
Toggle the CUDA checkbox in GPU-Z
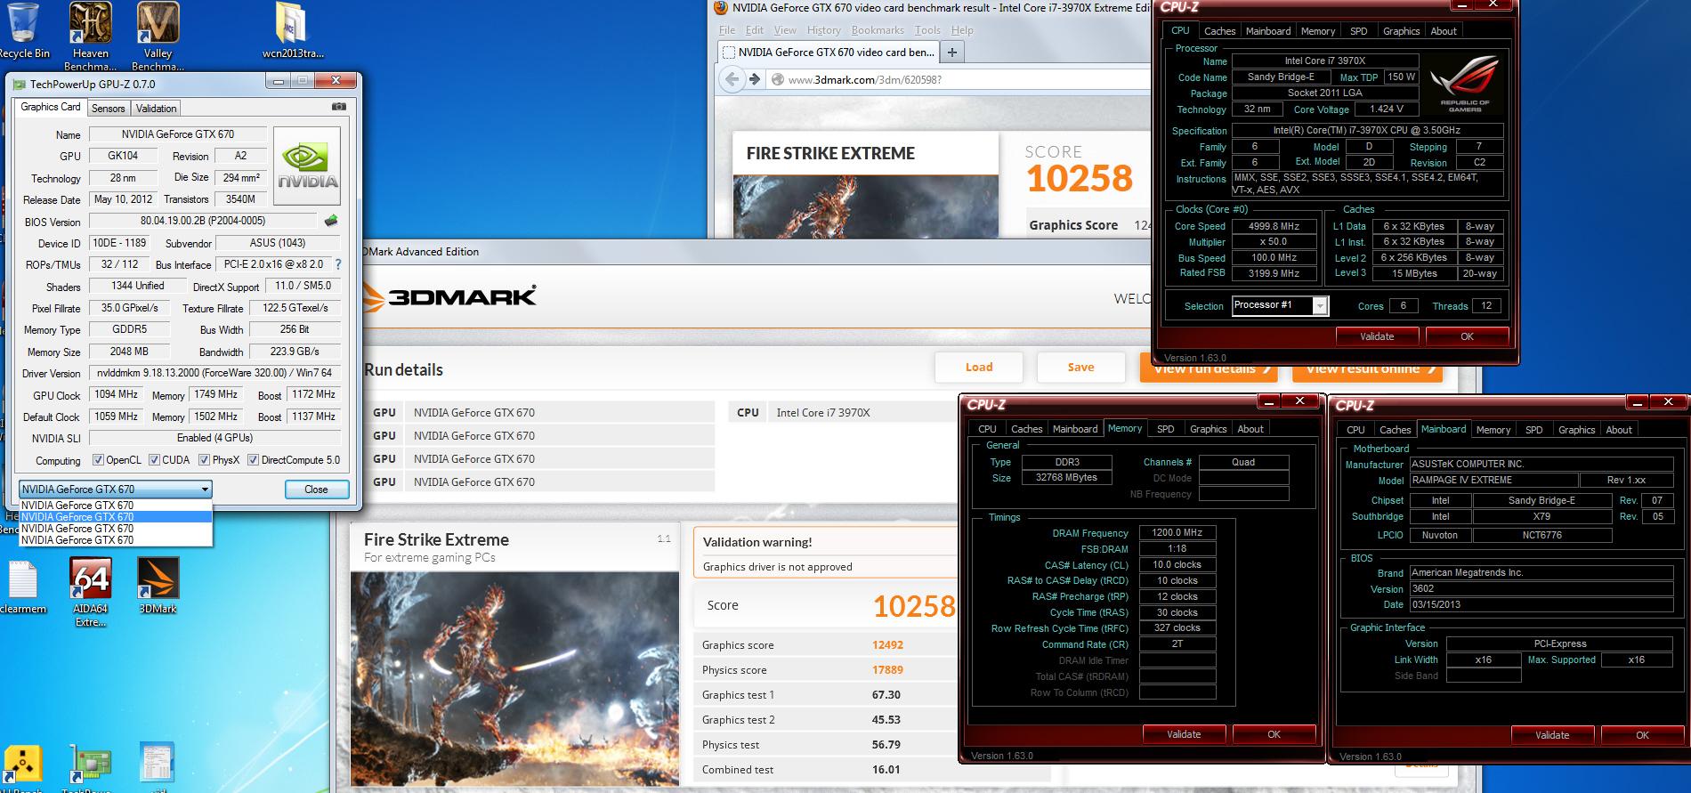click(155, 460)
